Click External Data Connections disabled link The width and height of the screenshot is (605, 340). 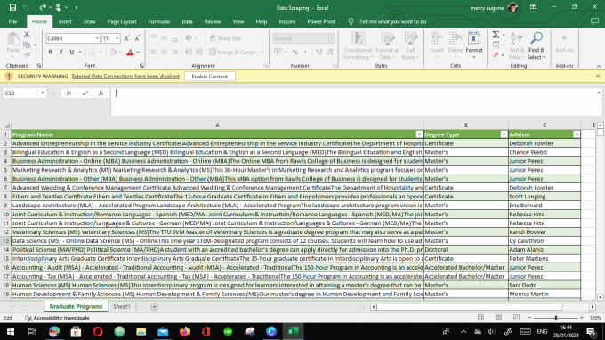[125, 77]
